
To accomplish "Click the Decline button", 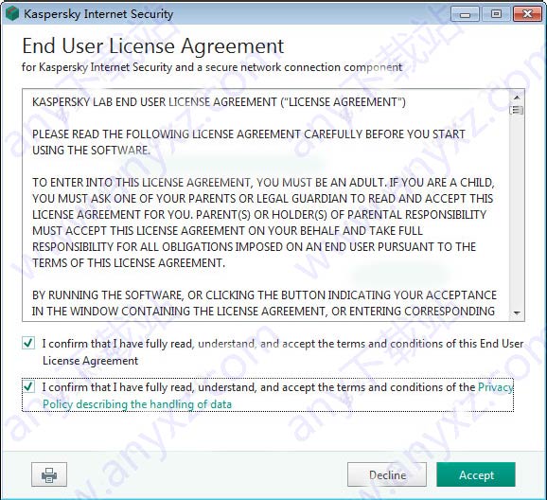I will click(387, 474).
